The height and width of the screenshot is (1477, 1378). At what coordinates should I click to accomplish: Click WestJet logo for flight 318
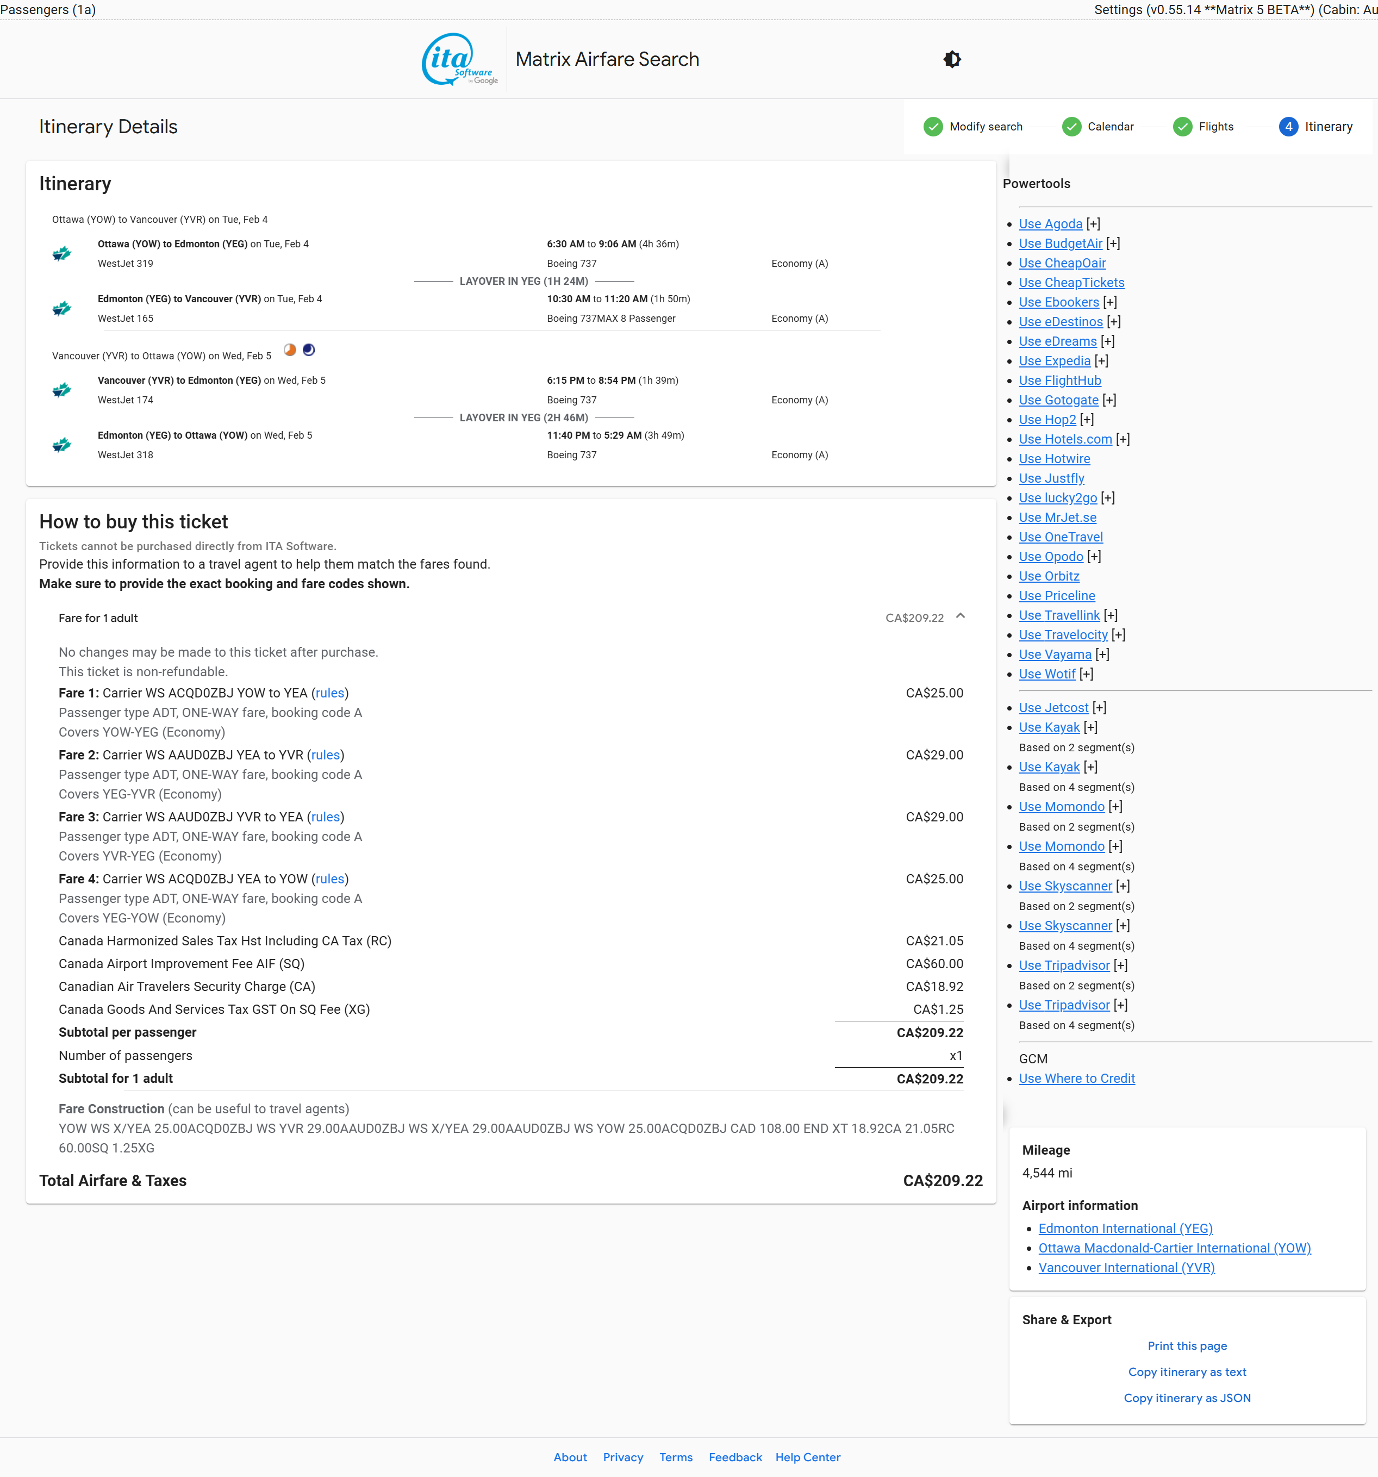61,445
